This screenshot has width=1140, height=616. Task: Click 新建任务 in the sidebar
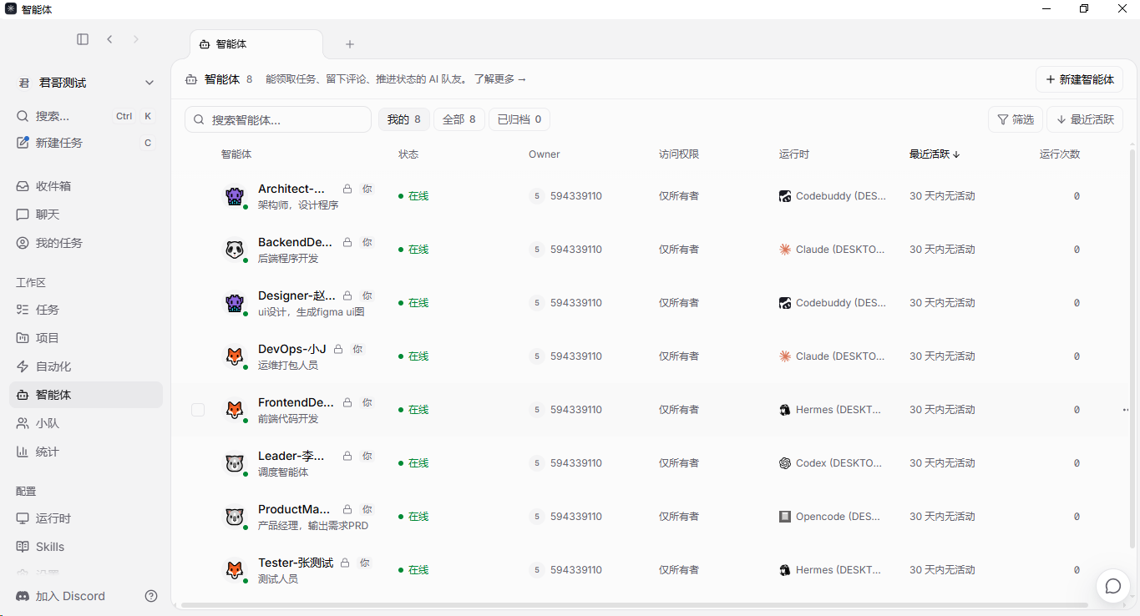pyautogui.click(x=86, y=143)
